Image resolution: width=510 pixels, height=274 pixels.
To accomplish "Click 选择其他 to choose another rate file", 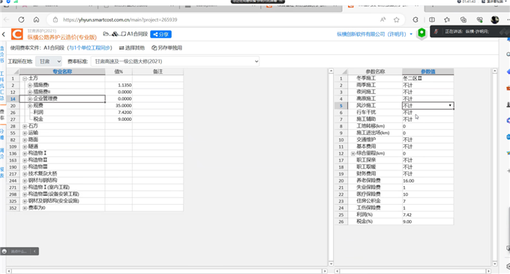I will coord(132,48).
